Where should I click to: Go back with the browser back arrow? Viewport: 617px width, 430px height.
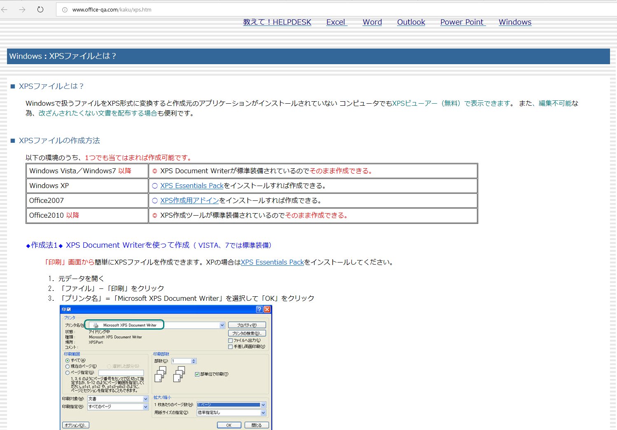pyautogui.click(x=5, y=9)
